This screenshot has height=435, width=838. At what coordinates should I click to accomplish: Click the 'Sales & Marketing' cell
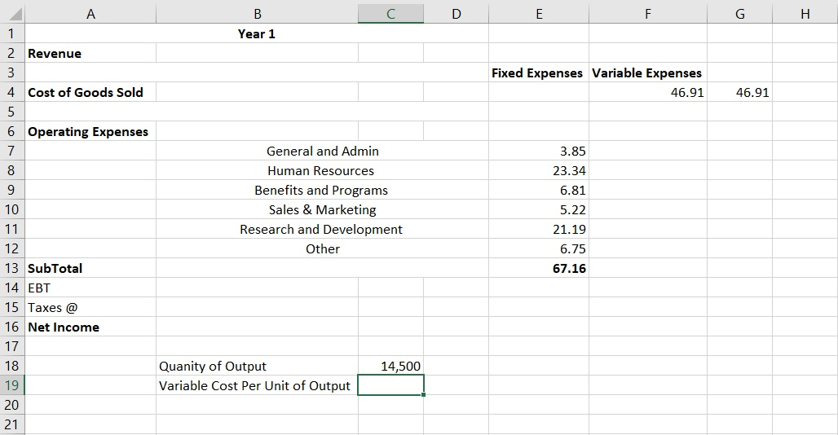322,209
